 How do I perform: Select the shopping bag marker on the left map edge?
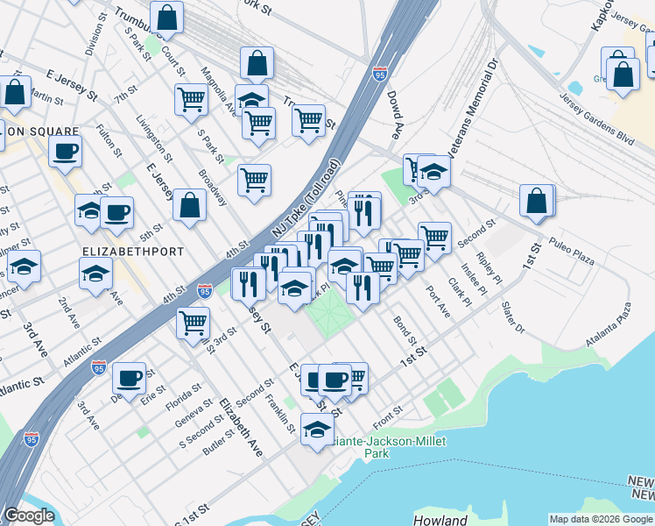(15, 95)
